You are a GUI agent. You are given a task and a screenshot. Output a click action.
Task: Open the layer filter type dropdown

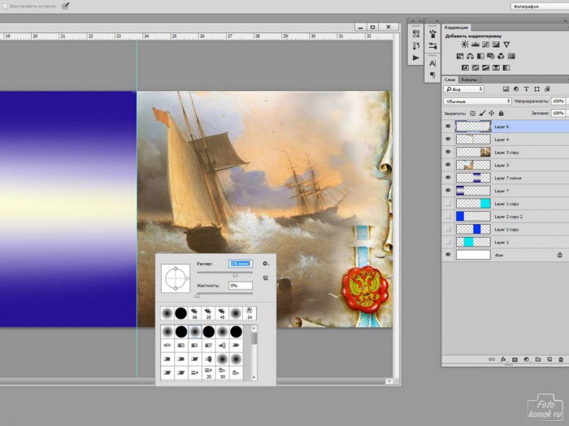(463, 89)
